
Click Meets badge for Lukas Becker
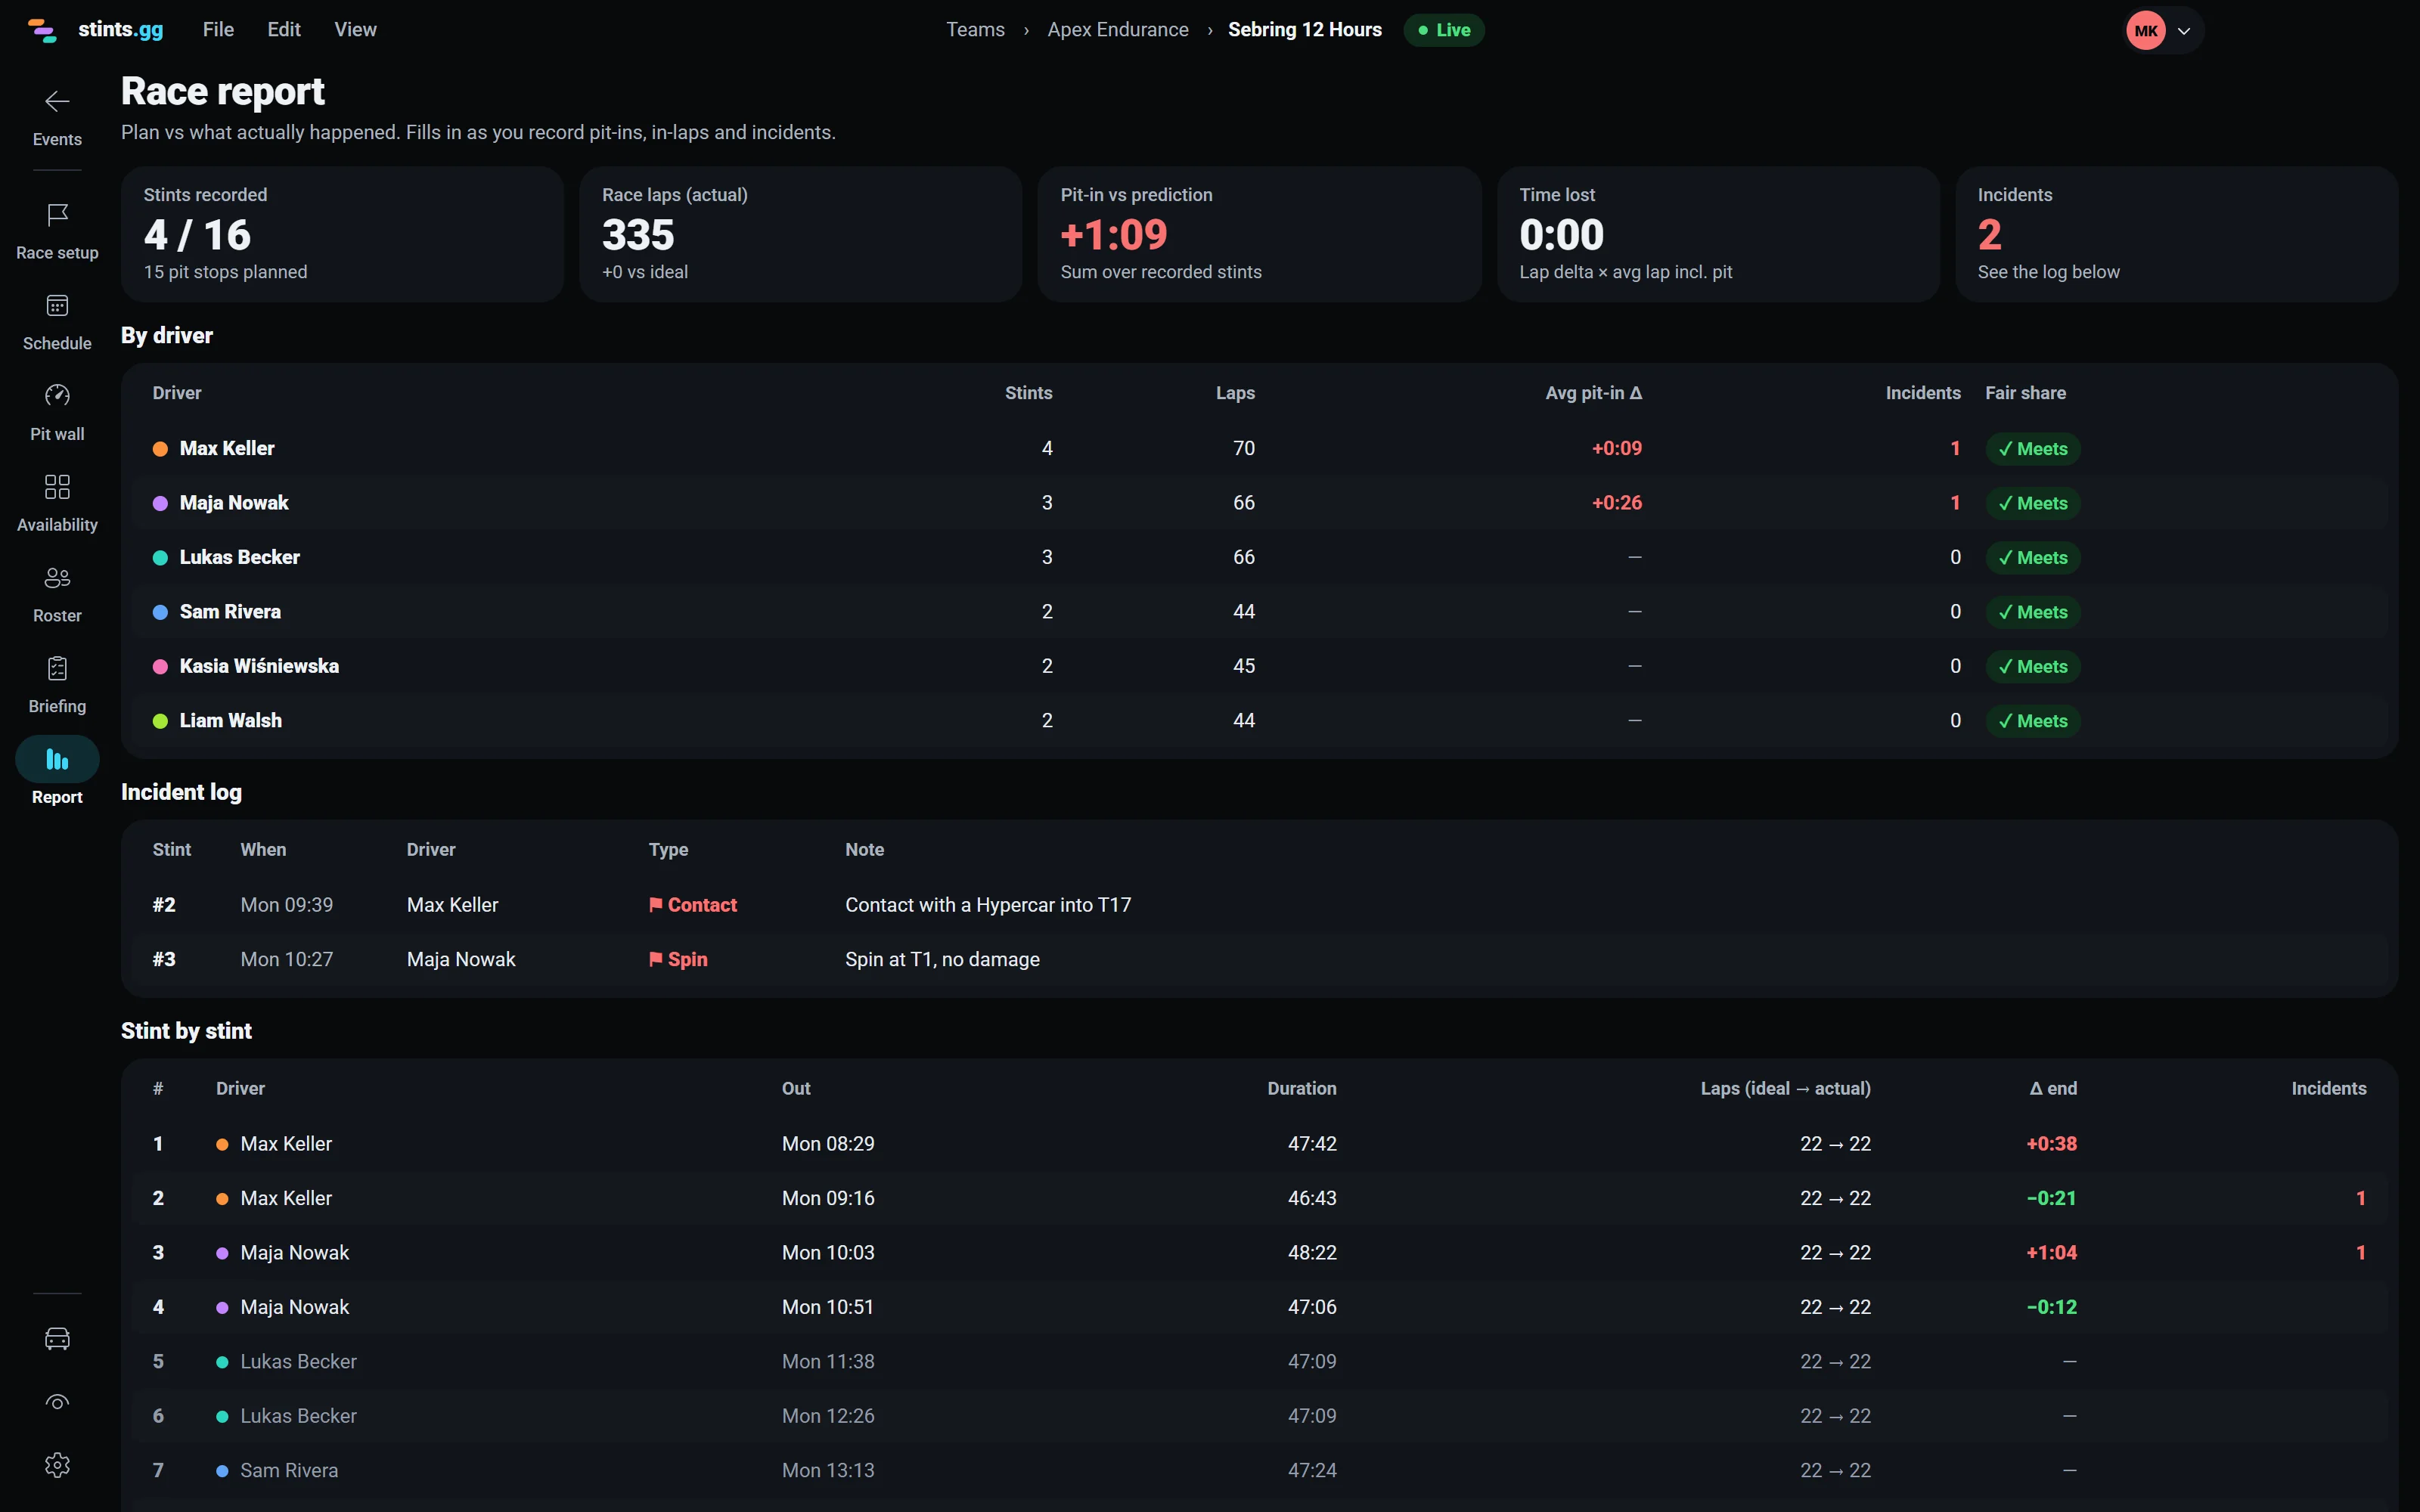click(2033, 558)
